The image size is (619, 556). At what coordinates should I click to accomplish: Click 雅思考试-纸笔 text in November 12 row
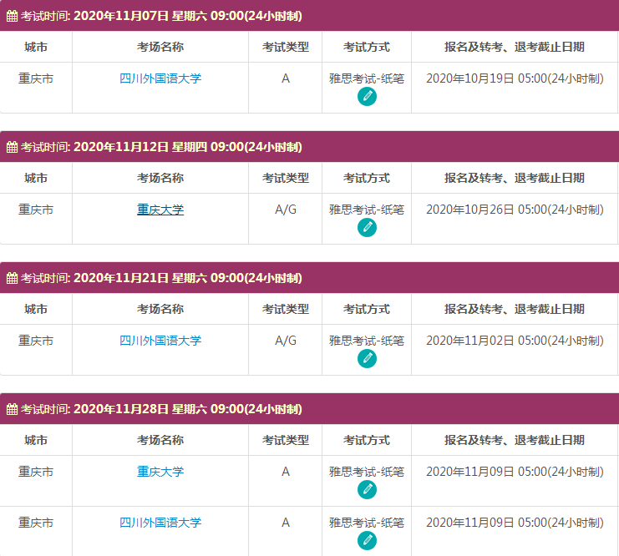[367, 210]
